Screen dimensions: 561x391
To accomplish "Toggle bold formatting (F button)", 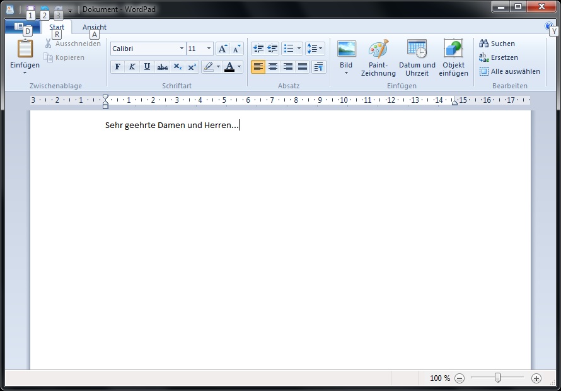I will (118, 67).
